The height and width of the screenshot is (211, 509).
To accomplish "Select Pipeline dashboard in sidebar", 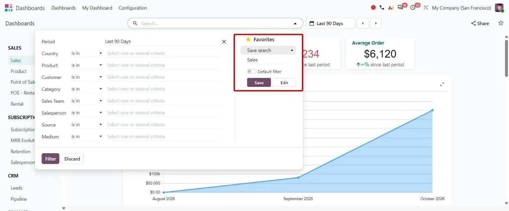I will [x=19, y=199].
